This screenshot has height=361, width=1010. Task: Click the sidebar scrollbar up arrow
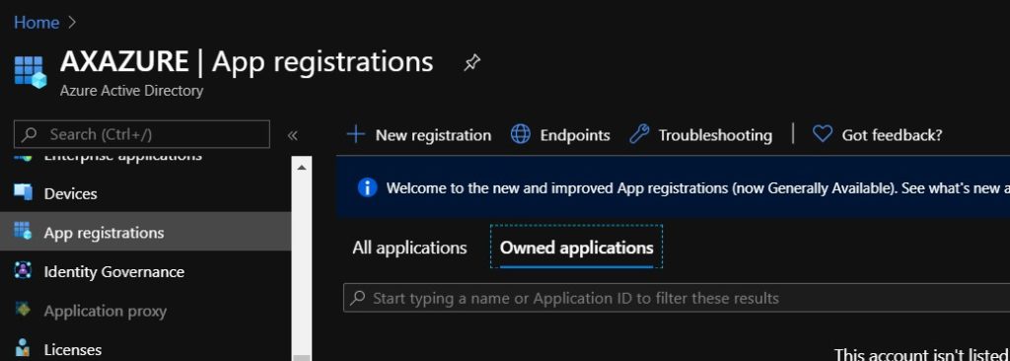pos(301,167)
